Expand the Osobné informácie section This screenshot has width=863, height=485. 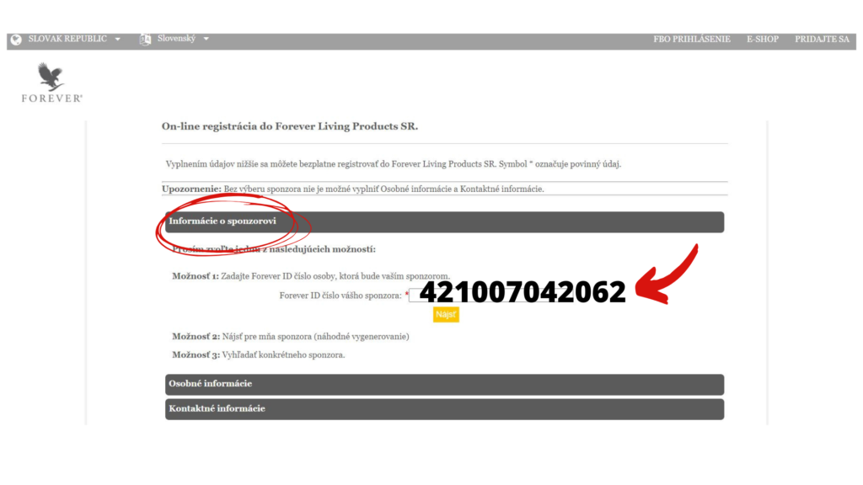pyautogui.click(x=444, y=384)
